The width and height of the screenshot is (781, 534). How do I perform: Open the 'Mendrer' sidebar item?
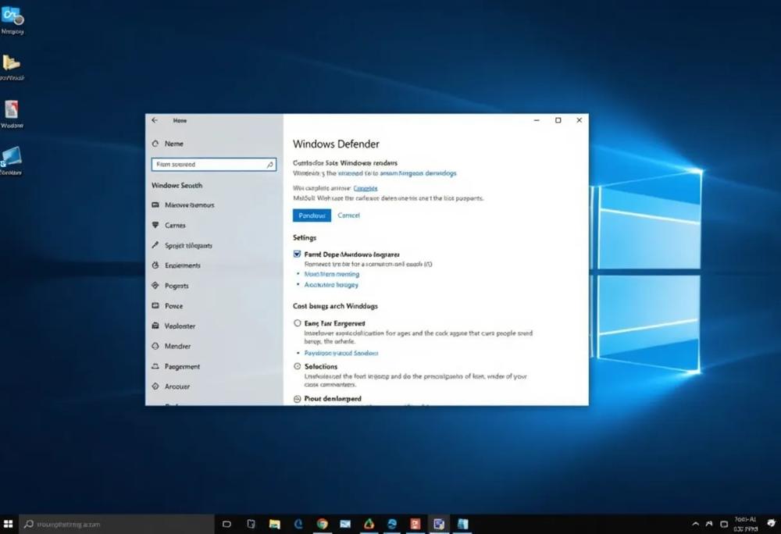[171, 346]
